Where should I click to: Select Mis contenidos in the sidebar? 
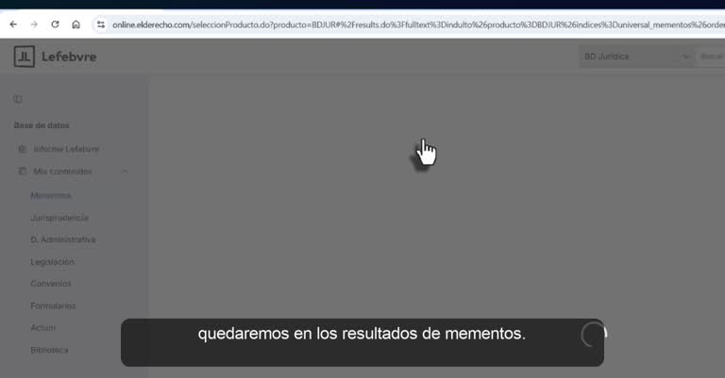62,172
